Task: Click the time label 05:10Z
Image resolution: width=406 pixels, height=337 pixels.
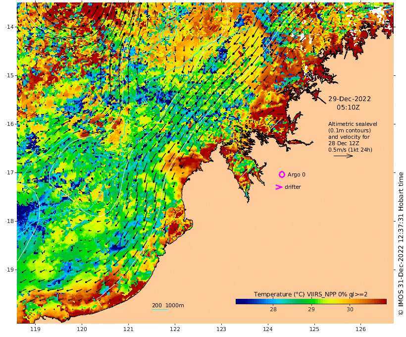Action: (x=348, y=107)
